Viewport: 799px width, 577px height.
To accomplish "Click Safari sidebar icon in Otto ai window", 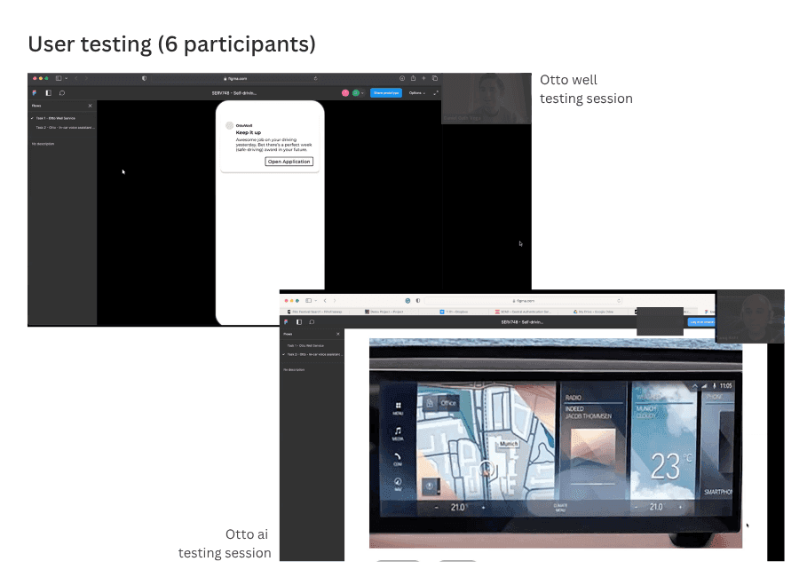I will tap(308, 300).
